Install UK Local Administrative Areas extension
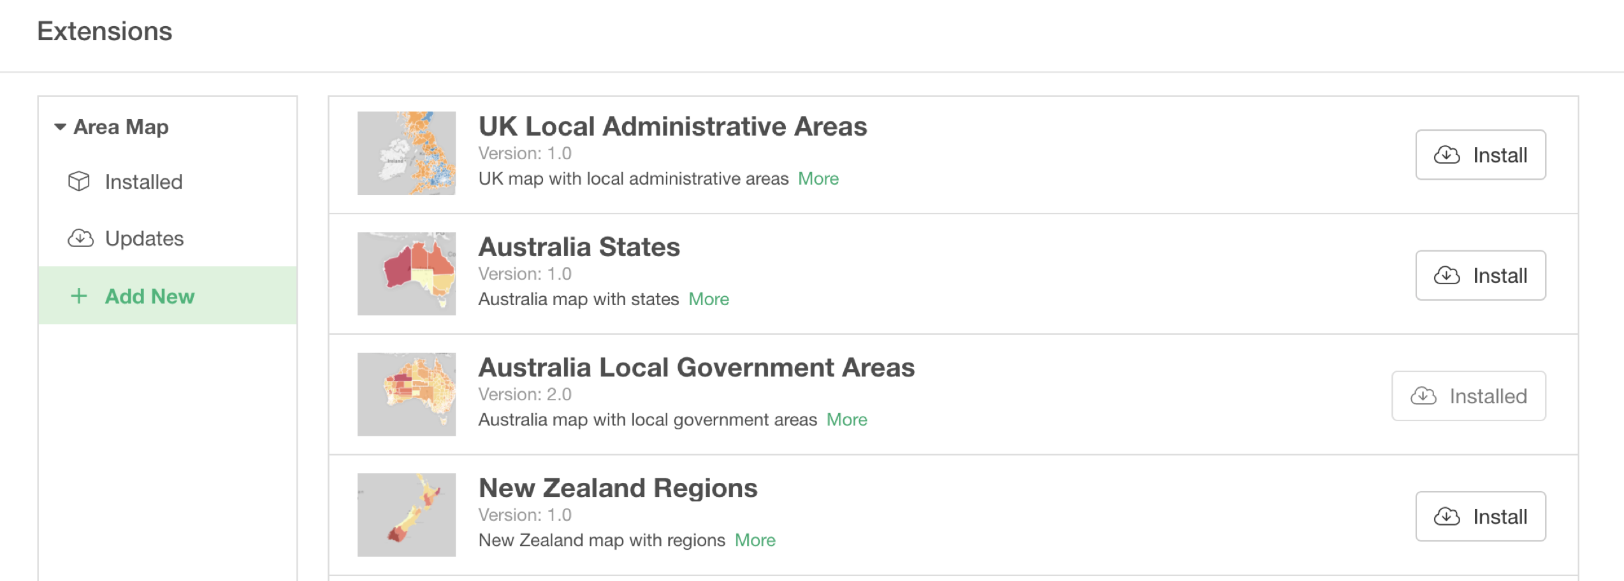Screen dimensions: 1624x581 [1481, 155]
